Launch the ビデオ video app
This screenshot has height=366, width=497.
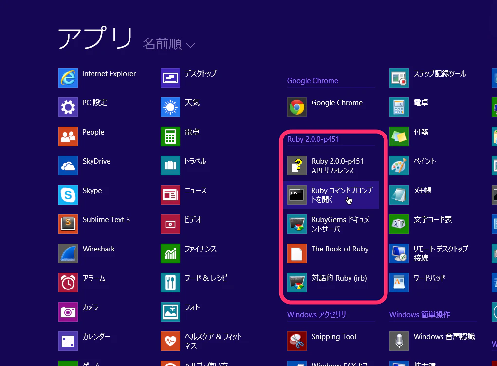pyautogui.click(x=181, y=224)
